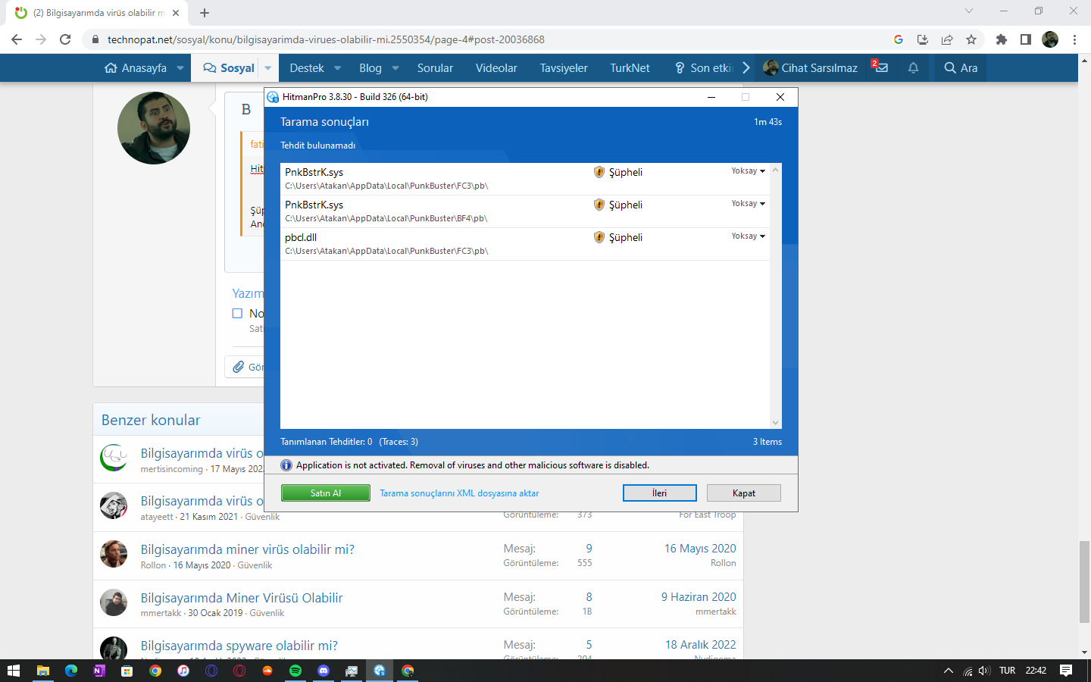Open iTunes from taskbar

183,671
